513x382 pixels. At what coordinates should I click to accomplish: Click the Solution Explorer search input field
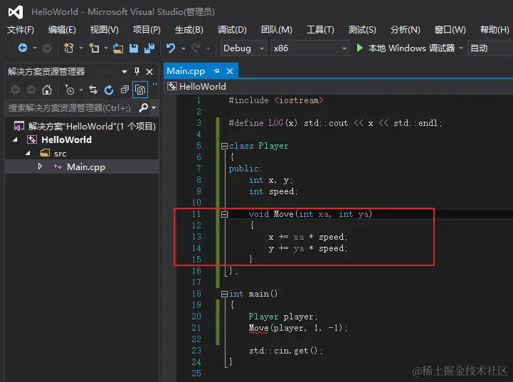point(70,107)
